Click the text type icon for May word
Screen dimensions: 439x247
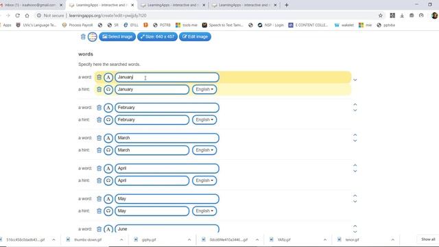tap(108, 199)
